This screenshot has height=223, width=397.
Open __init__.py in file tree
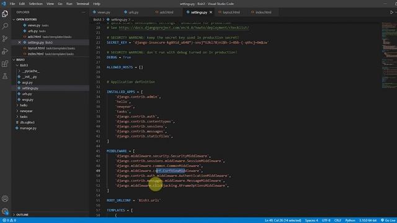point(29,77)
